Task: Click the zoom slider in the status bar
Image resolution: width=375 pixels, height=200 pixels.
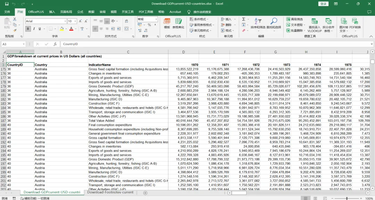Action: click(347, 198)
